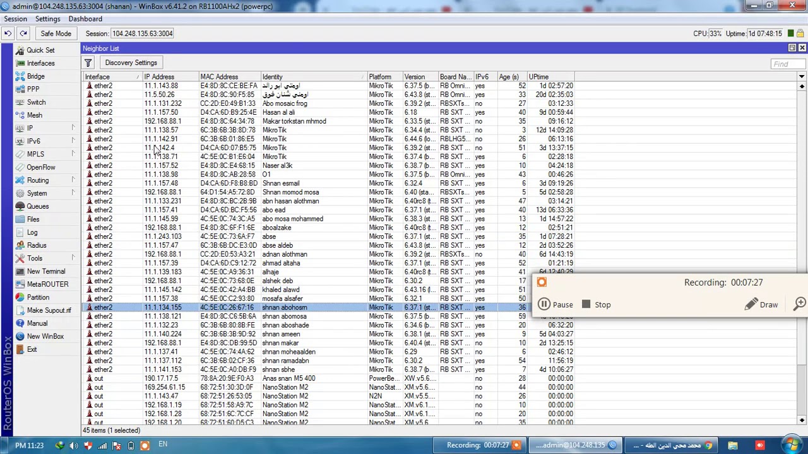Open Manual from sidebar
This screenshot has width=808, height=454.
click(x=37, y=323)
